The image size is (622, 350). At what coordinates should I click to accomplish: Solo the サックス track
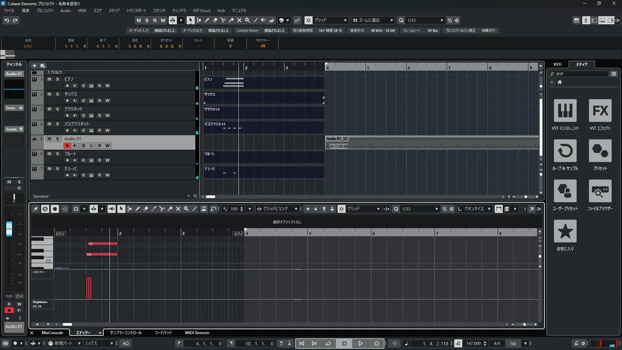(x=57, y=94)
